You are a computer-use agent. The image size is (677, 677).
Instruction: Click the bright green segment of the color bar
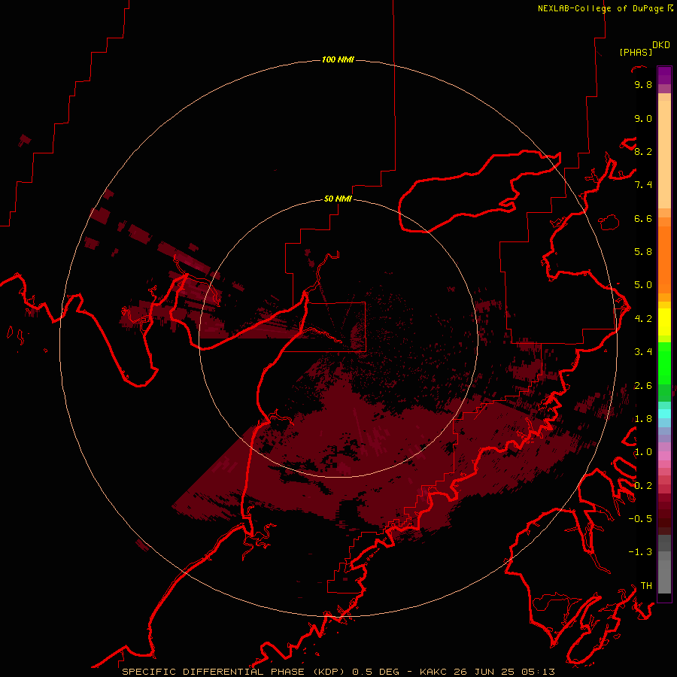pos(664,363)
